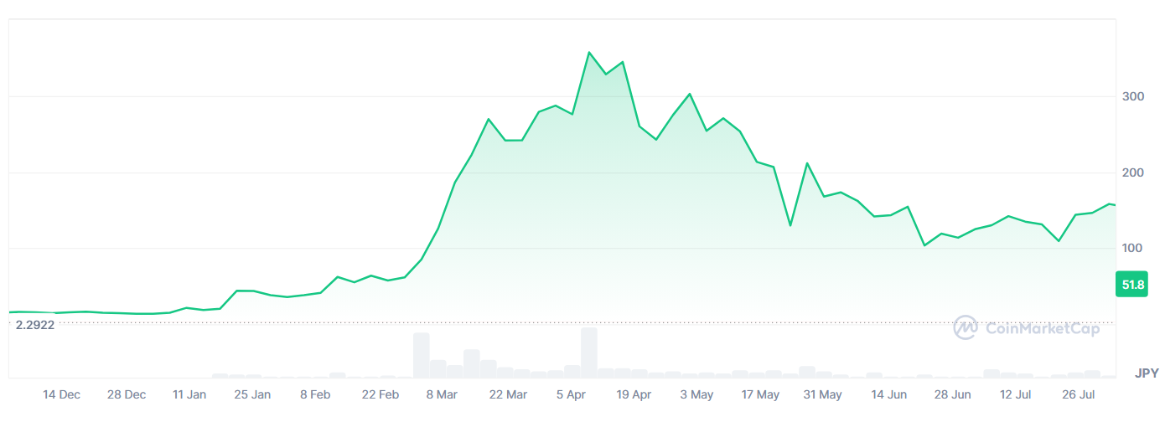The height and width of the screenshot is (422, 1165).
Task: Click the 300 y-axis value
Action: (x=1133, y=96)
